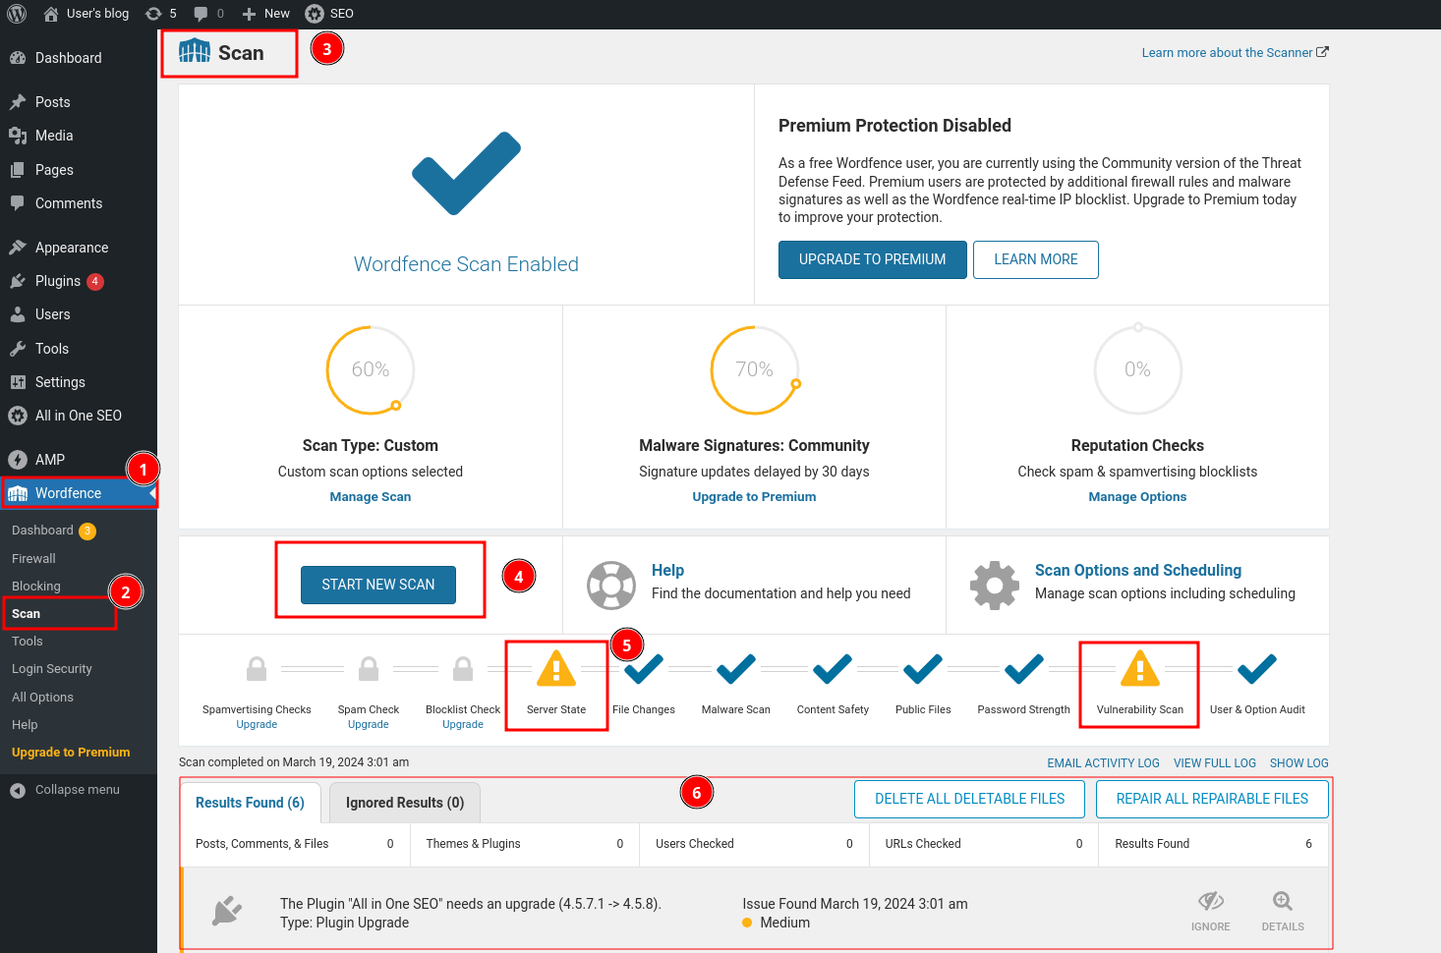
Task: Open the Manage Scan link
Action: [x=370, y=497]
